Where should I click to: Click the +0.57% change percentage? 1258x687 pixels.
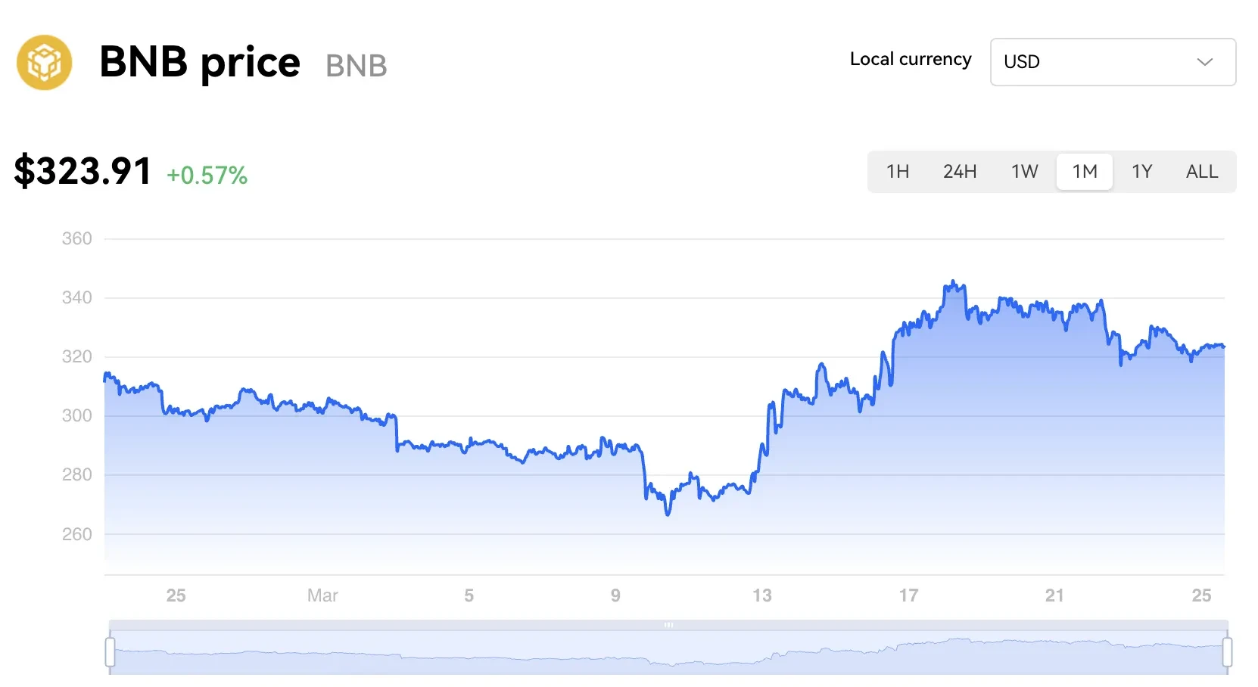click(207, 176)
